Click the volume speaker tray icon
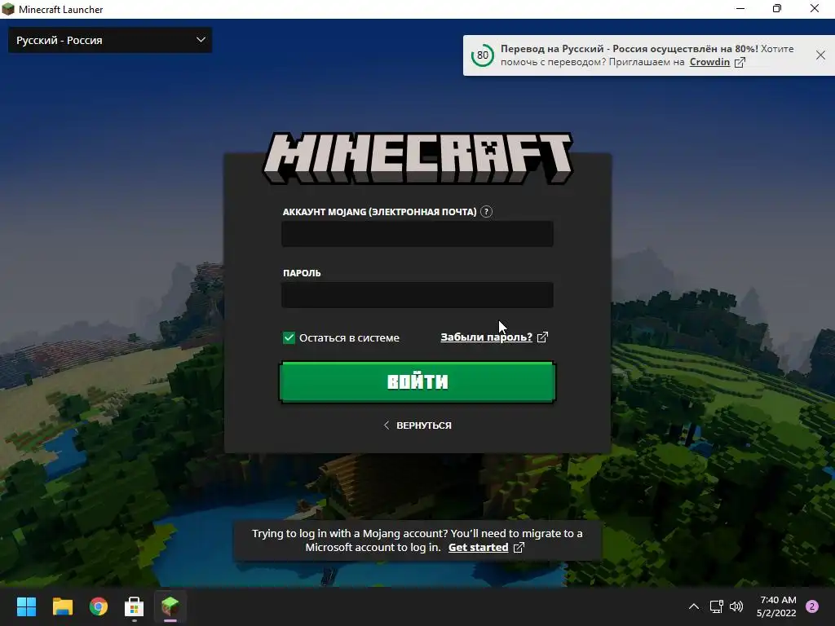The image size is (835, 626). click(736, 606)
